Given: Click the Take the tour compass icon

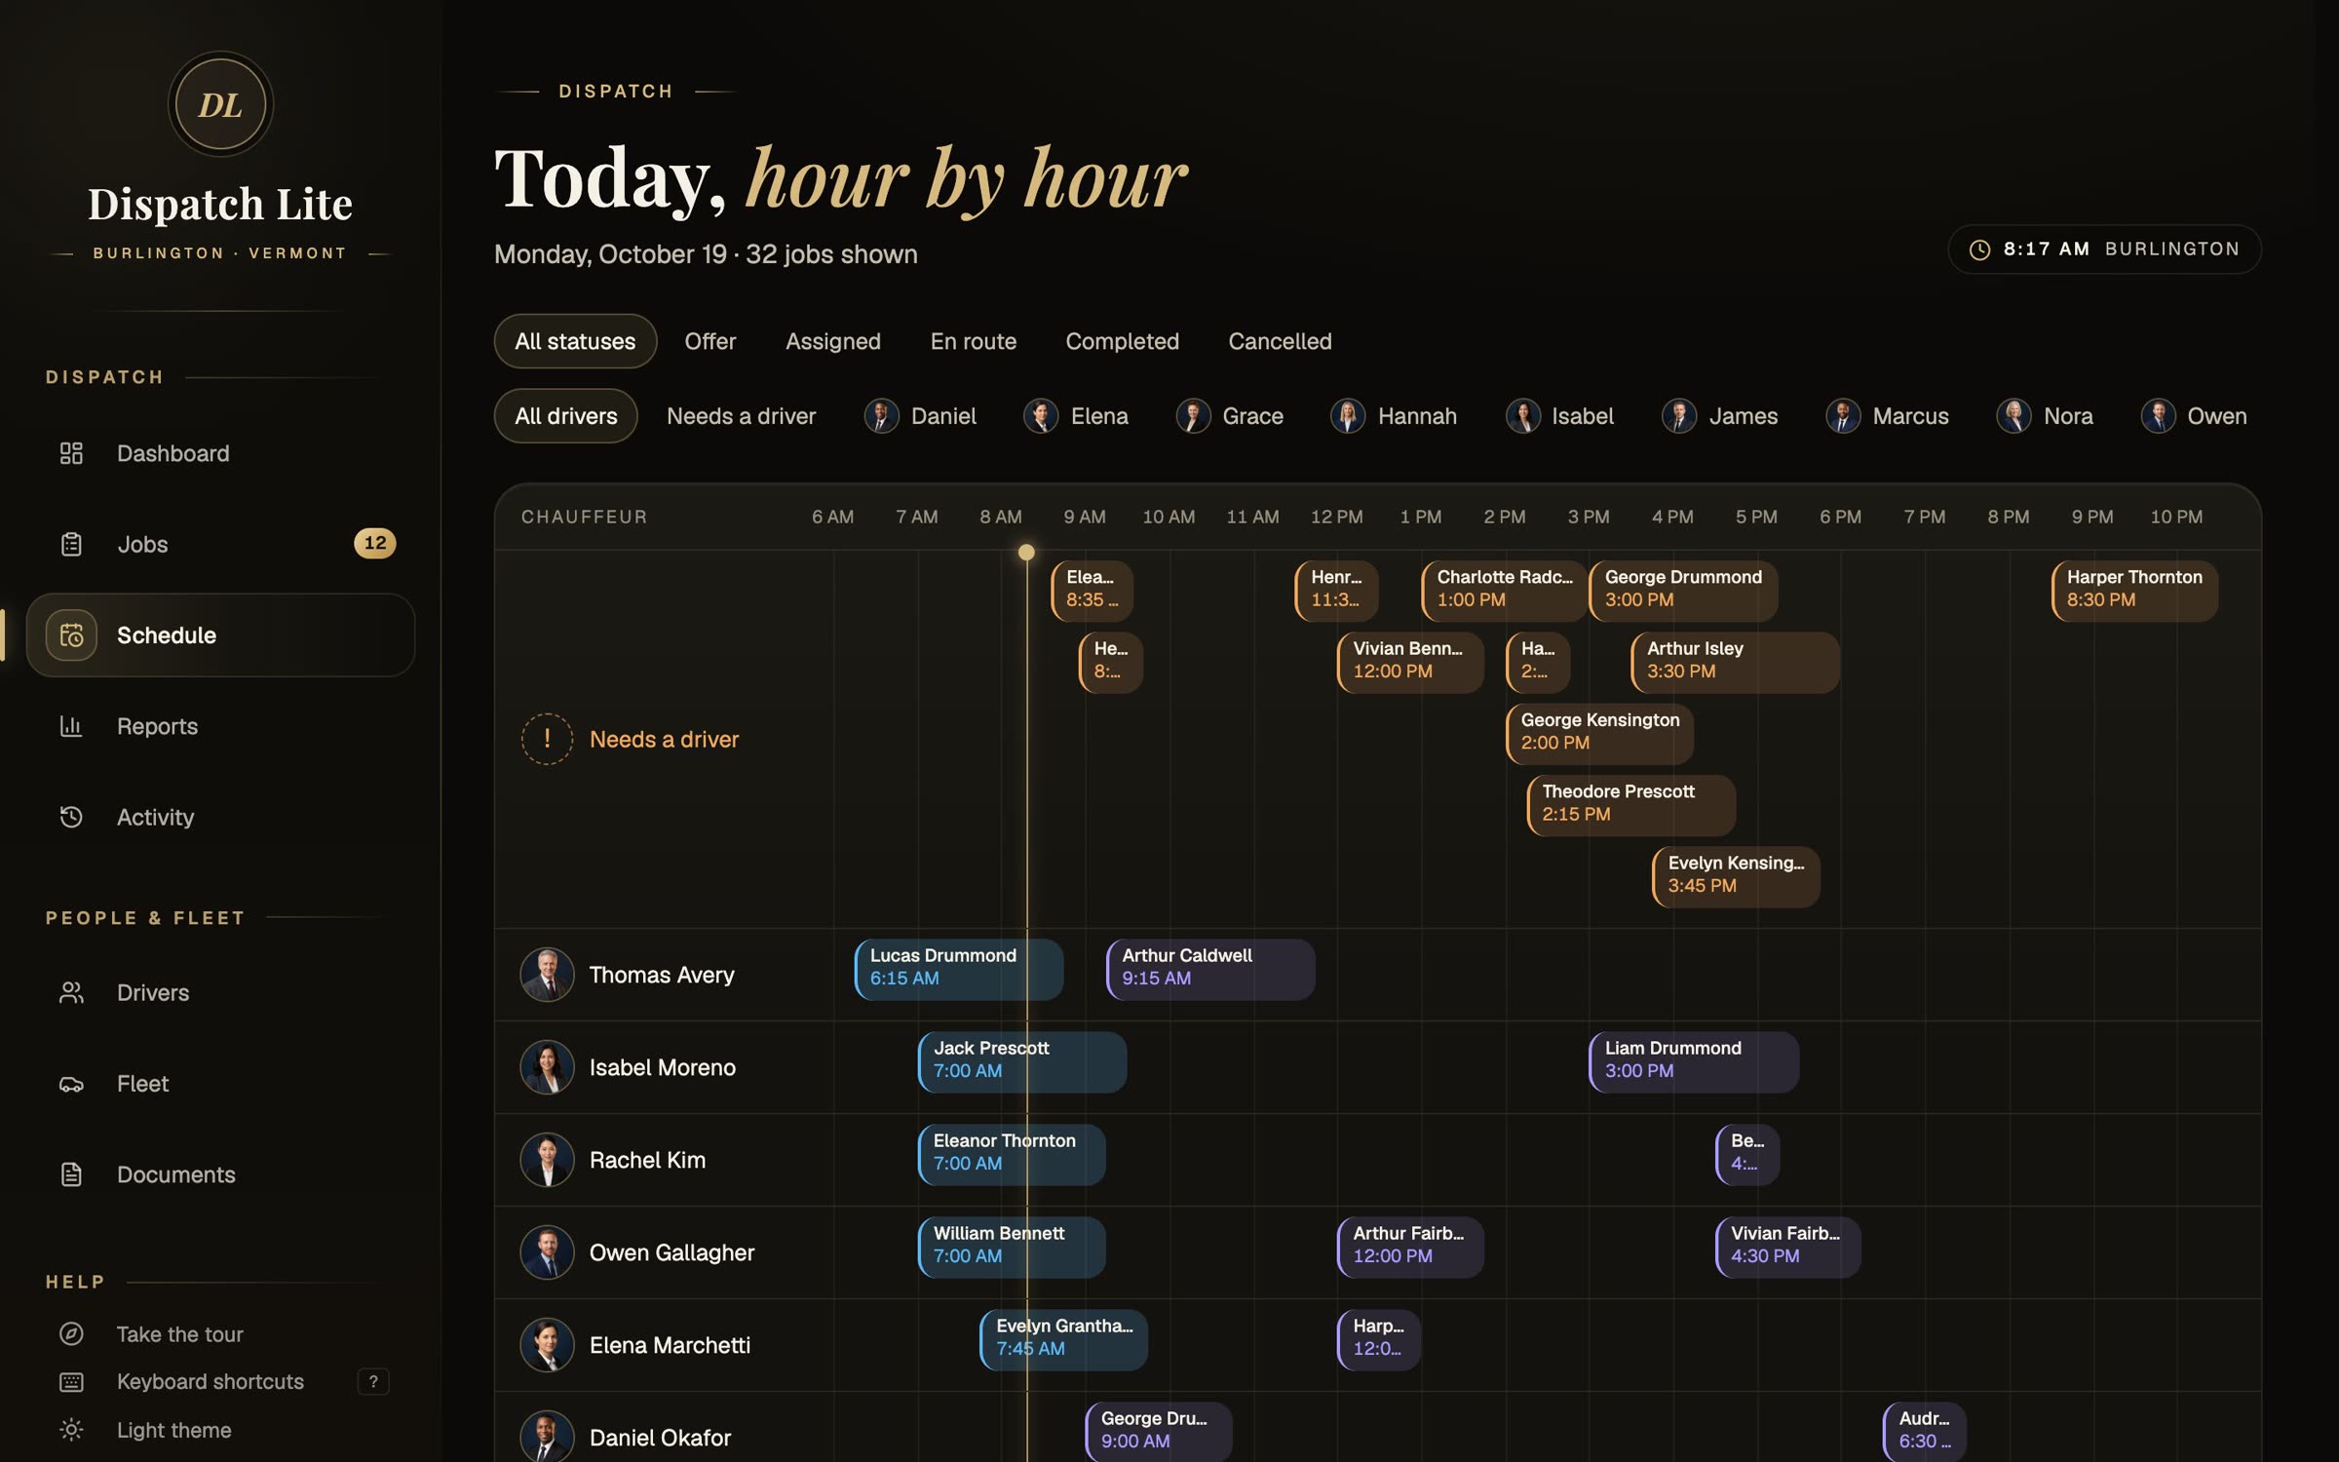Looking at the screenshot, I should click(x=71, y=1334).
